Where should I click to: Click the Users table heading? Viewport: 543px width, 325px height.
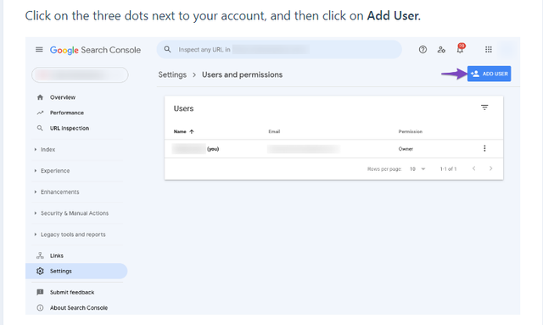tap(183, 108)
